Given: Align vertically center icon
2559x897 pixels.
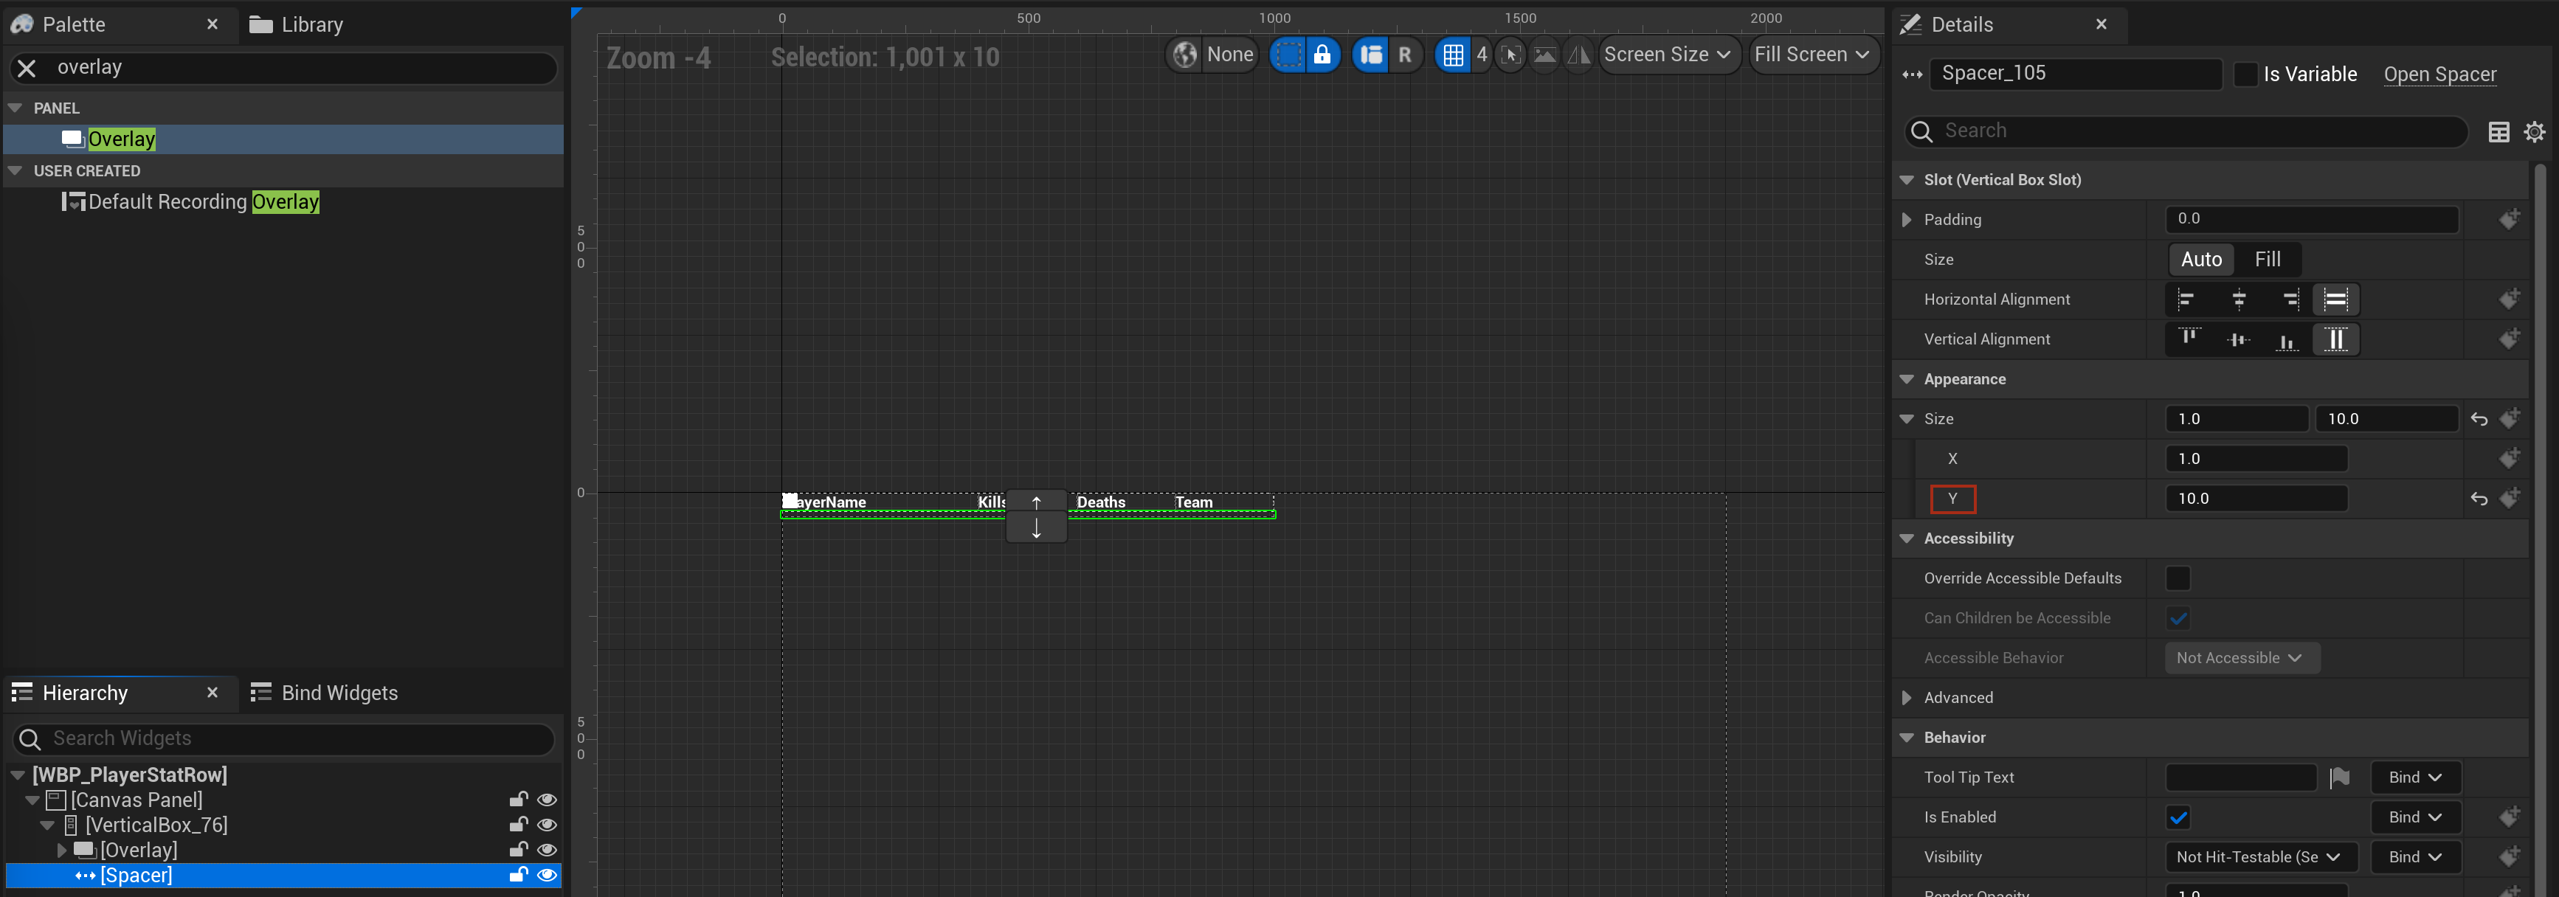Looking at the screenshot, I should click(x=2238, y=339).
